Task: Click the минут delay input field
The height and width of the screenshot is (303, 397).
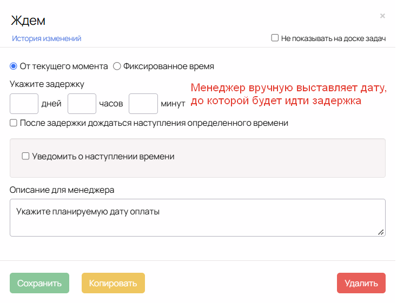Action: (143, 104)
